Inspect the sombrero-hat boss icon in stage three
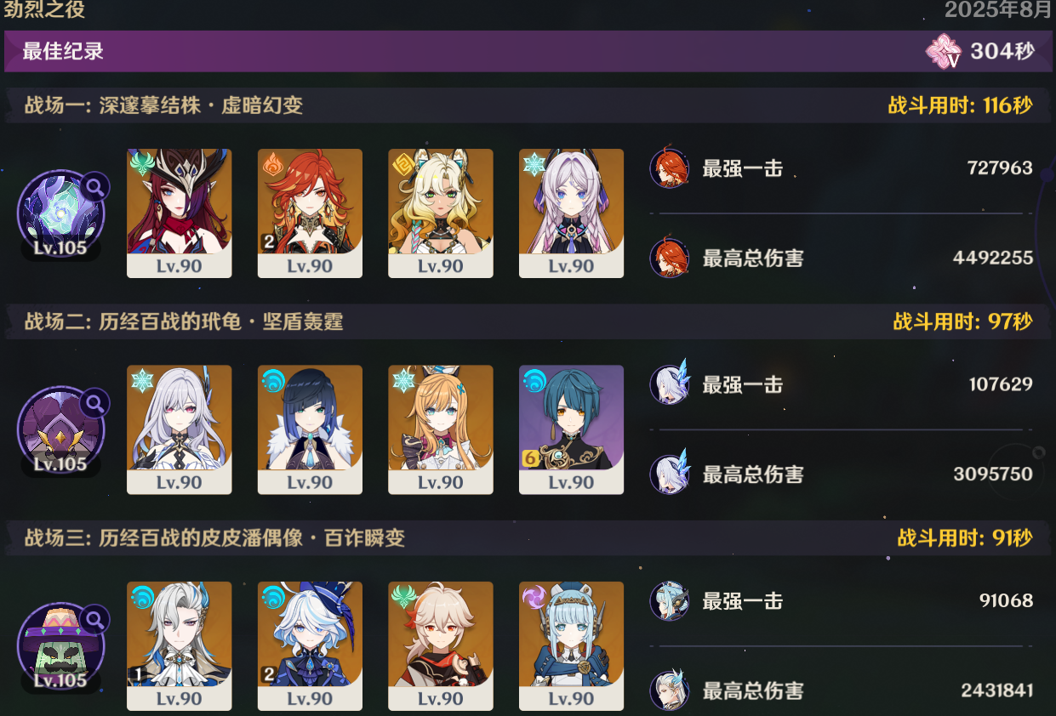Image resolution: width=1056 pixels, height=716 pixels. (x=60, y=646)
